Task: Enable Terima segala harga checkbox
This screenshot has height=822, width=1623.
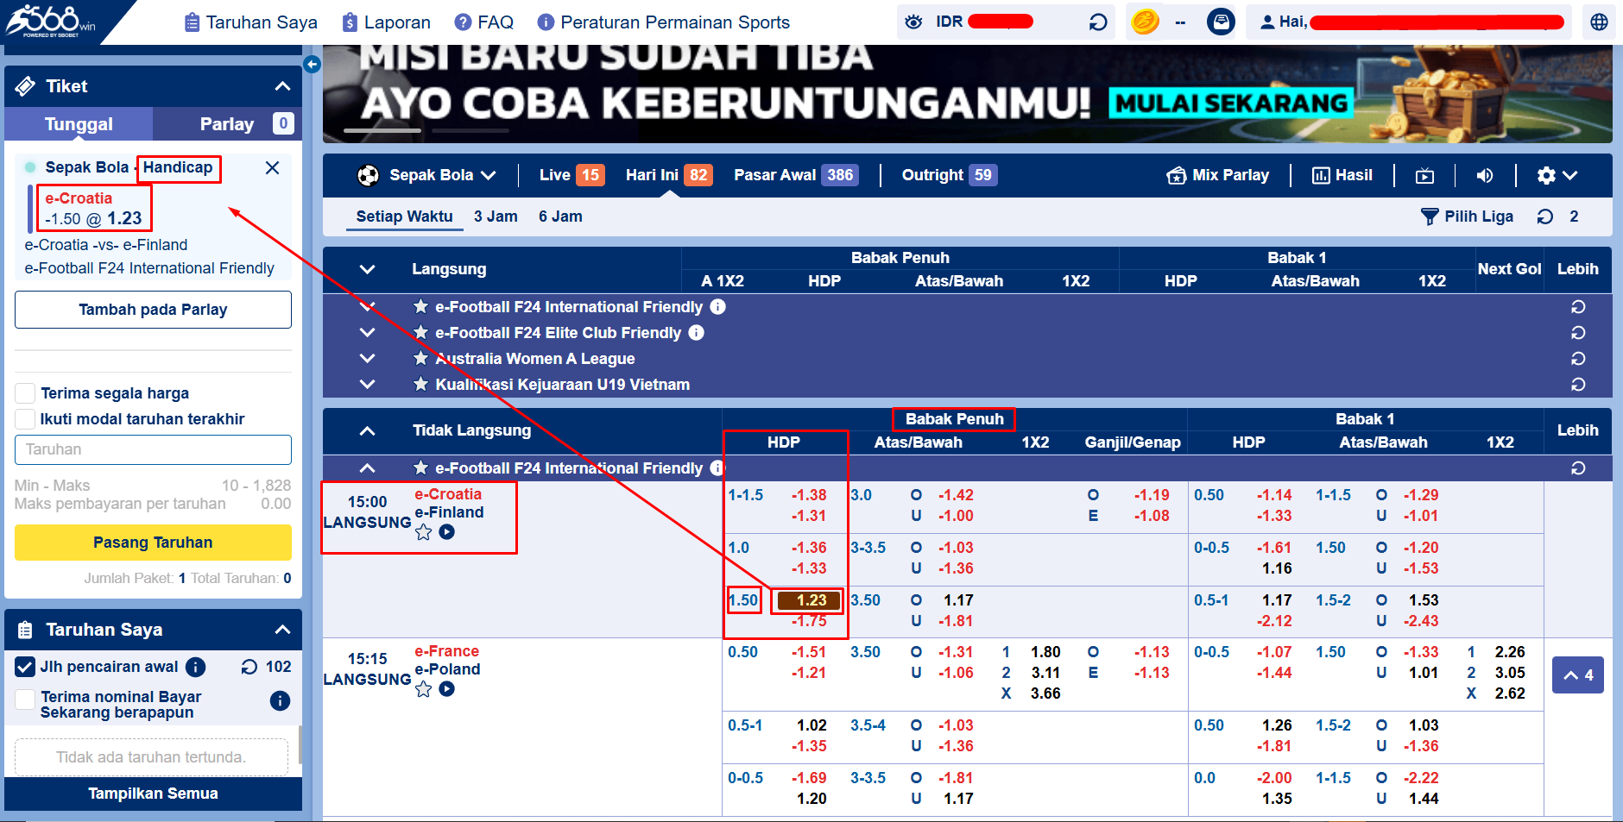Action: tap(25, 392)
